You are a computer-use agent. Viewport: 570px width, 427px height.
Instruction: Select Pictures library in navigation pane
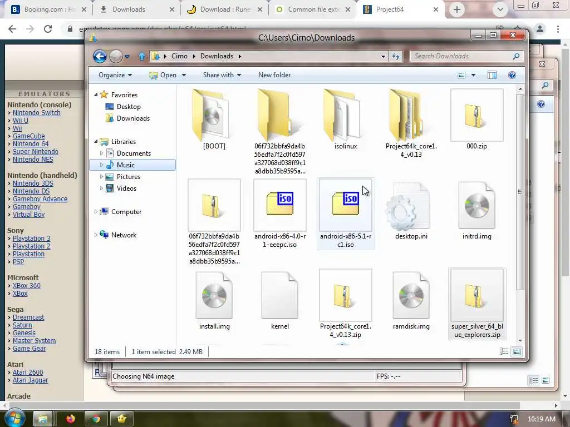point(129,177)
